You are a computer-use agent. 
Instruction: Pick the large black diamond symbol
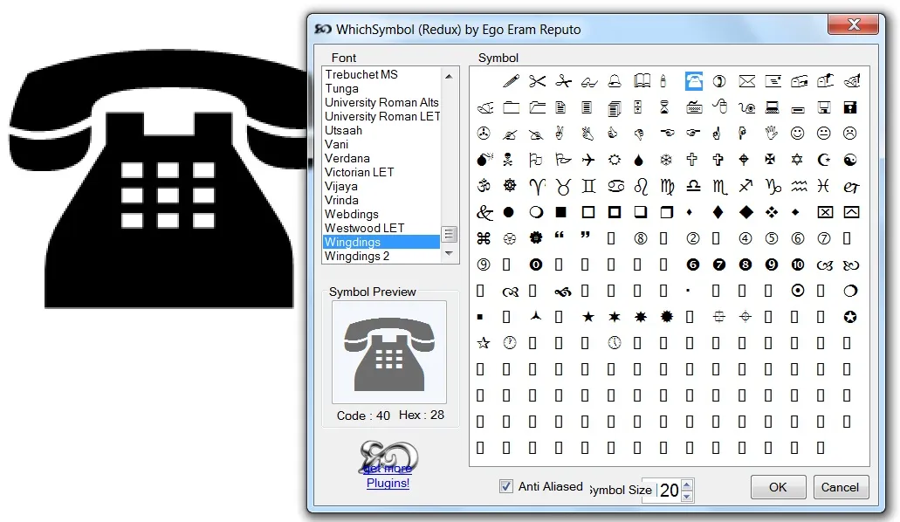tap(746, 212)
